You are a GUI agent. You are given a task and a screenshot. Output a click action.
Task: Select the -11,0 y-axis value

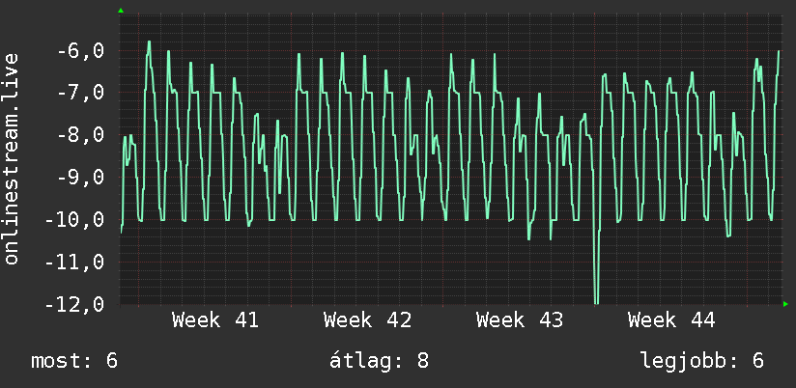74,263
